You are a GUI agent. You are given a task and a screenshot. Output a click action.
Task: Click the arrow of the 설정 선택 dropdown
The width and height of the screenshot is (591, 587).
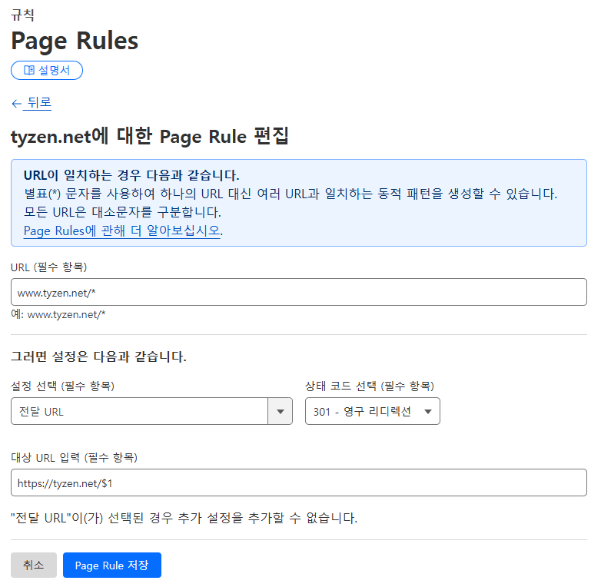tap(280, 411)
